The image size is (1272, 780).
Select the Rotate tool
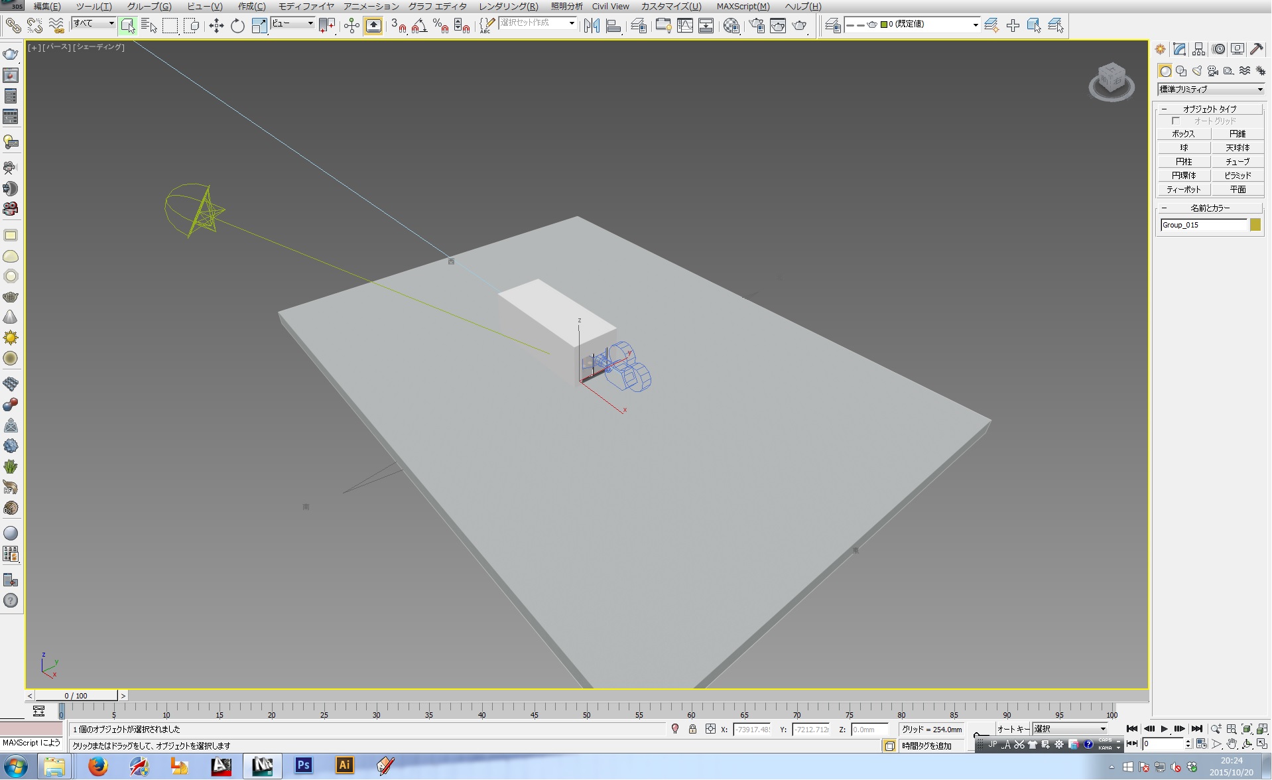pos(237,26)
